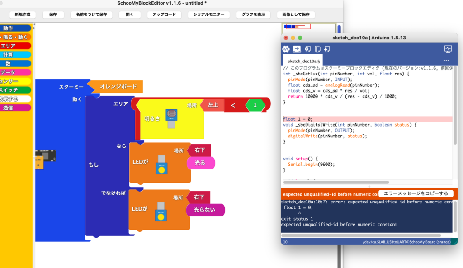Viewport: 463px width, 268px height.
Task: Select the スイッチ block category
Action: 15,90
